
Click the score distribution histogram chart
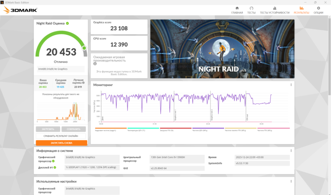[61, 112]
